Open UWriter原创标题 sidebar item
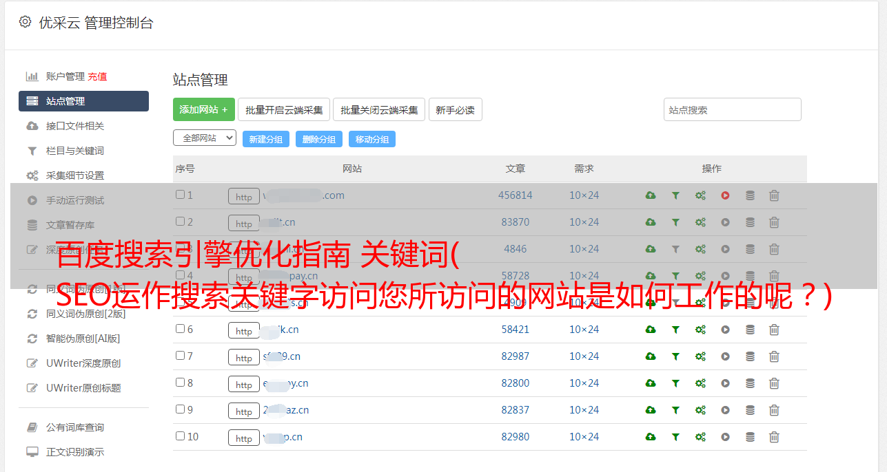Screen dimensions: 887x472 point(83,388)
